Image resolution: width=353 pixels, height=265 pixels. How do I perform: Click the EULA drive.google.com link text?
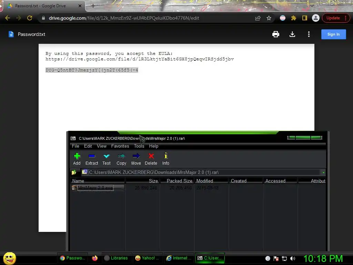pos(140,59)
